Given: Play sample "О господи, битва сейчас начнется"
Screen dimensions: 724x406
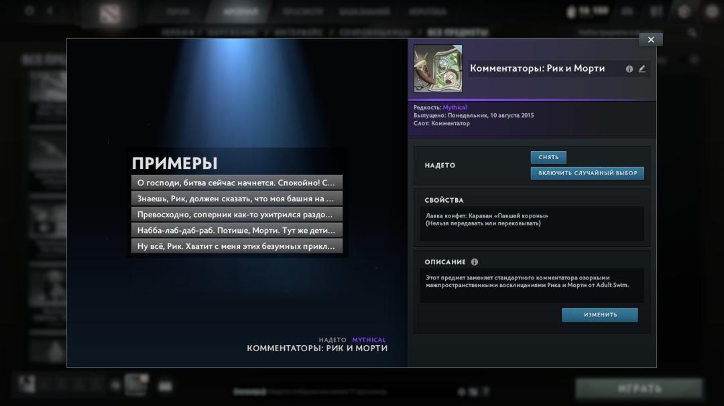Looking at the screenshot, I should (x=237, y=183).
